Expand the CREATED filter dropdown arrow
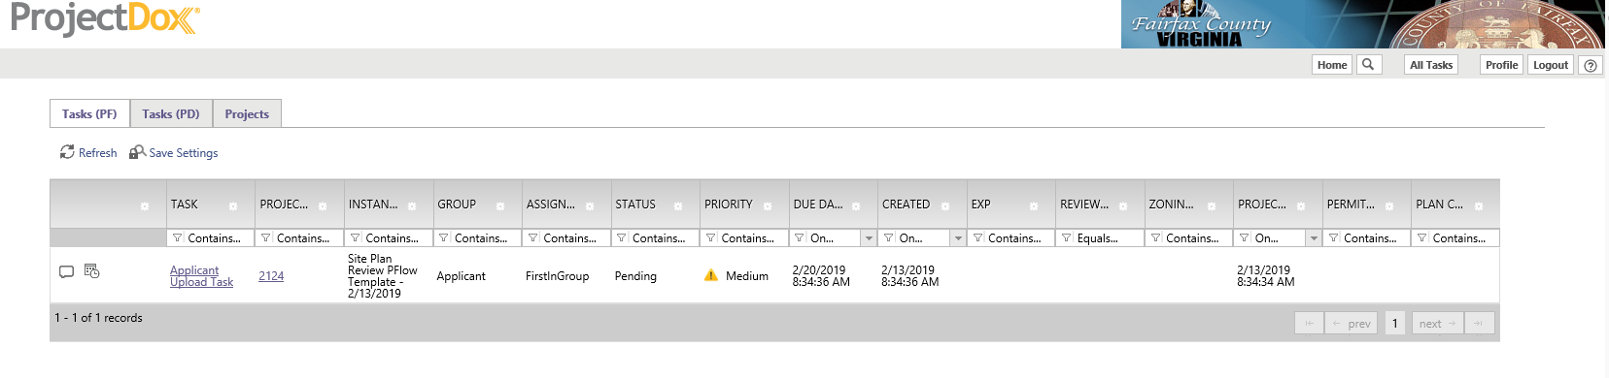This screenshot has width=1609, height=378. pyautogui.click(x=958, y=237)
